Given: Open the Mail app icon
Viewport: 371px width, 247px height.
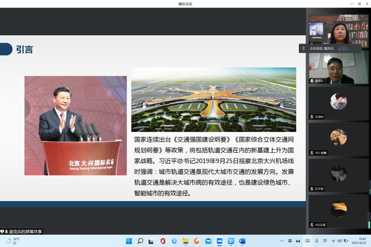Looking at the screenshot, I should (x=208, y=241).
